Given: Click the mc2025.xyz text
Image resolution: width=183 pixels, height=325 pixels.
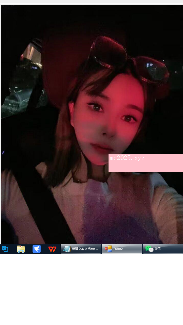Looking at the screenshot, I should (x=127, y=158).
